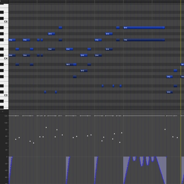Click the 20 value on velocity scale
The image size is (184, 184).
[6, 150]
